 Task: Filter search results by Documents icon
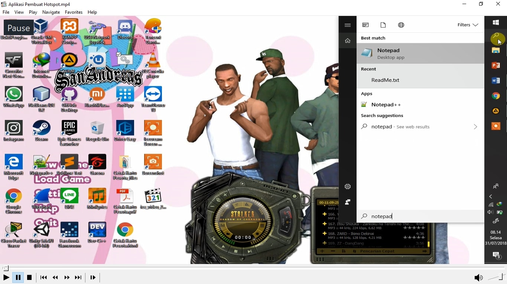pyautogui.click(x=383, y=25)
